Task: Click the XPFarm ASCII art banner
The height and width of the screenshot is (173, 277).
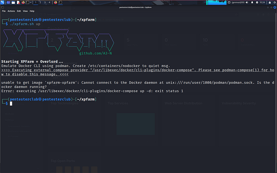Action: point(59,41)
